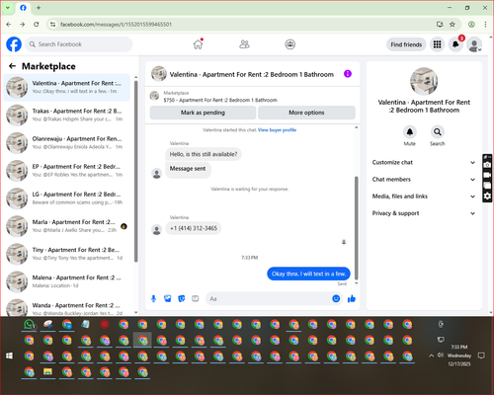Attach a file using the photo icon
Viewport: 494px width, 395px height.
click(168, 298)
